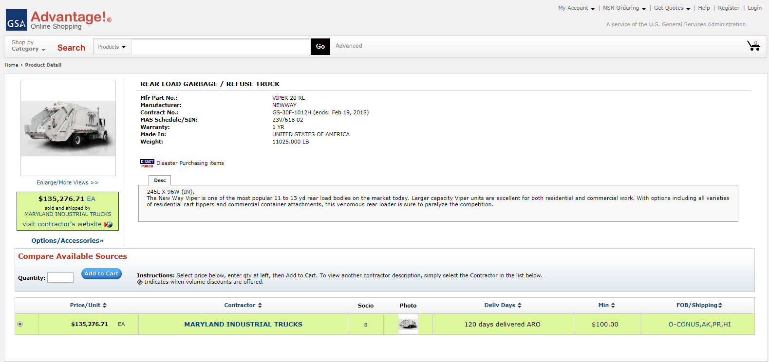Click the Disaster Purchasing badge icon
The height and width of the screenshot is (362, 769).
[x=147, y=163]
